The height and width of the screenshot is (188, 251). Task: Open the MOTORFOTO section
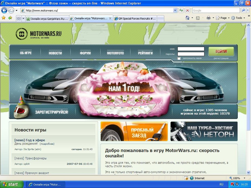pos(116,53)
